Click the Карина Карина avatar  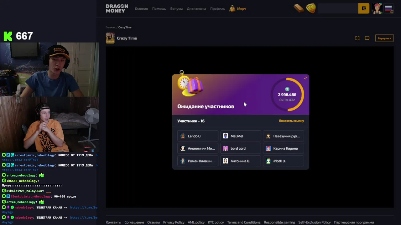click(x=268, y=148)
